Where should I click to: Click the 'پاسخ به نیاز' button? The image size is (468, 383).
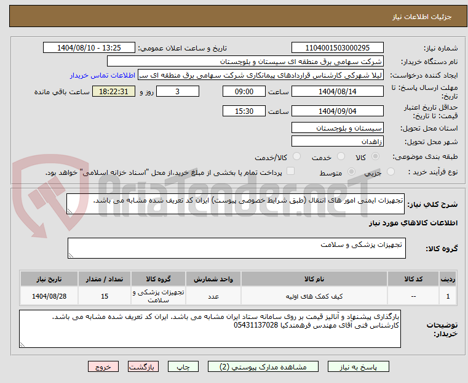click(x=358, y=366)
